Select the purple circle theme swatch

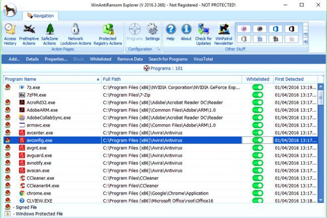click(244, 29)
